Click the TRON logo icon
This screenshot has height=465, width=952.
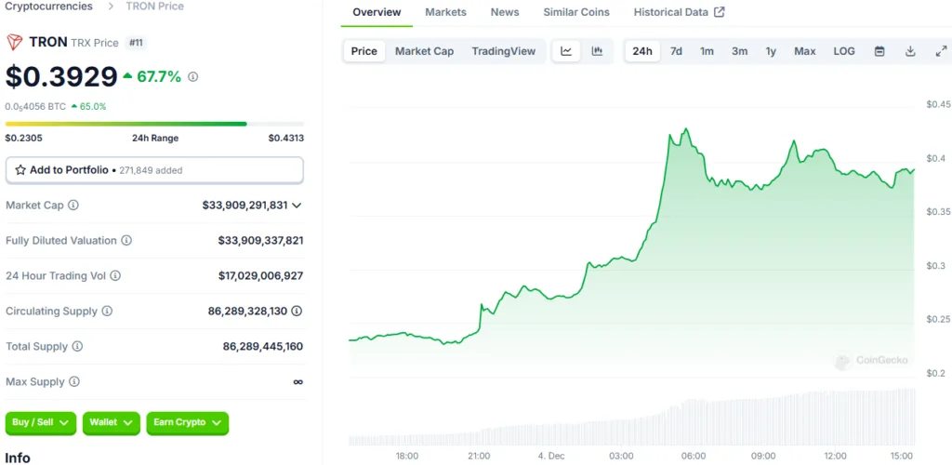(14, 43)
